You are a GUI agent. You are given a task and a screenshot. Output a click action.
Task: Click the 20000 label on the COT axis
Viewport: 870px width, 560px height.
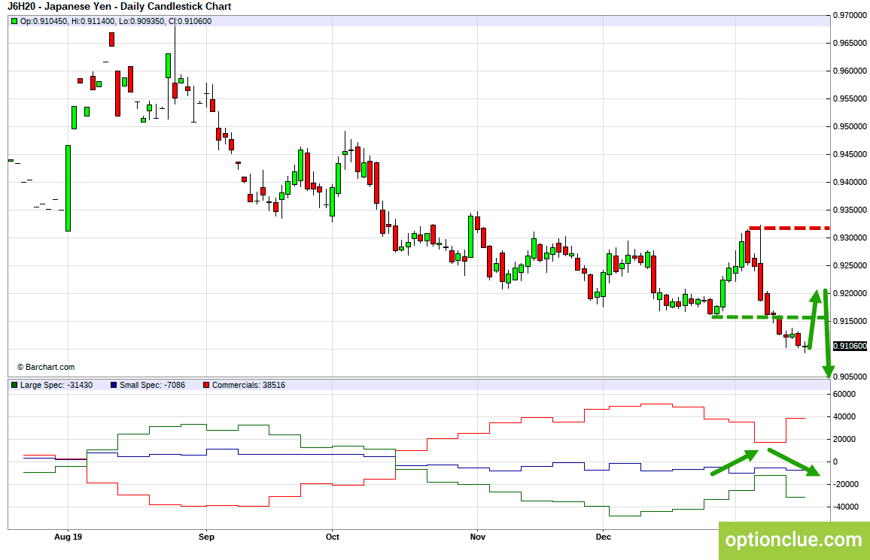tap(844, 439)
